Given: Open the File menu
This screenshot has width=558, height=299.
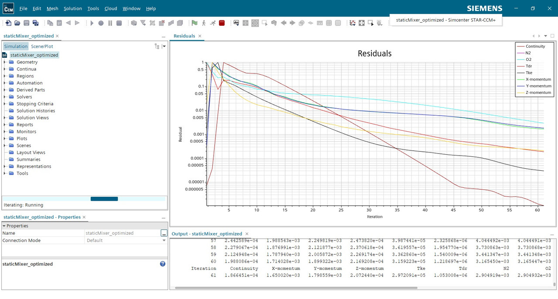Looking at the screenshot, I should coord(23,8).
